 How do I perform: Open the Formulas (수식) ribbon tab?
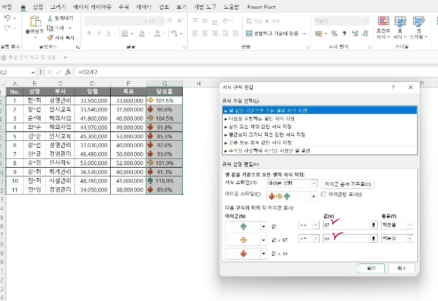[123, 7]
